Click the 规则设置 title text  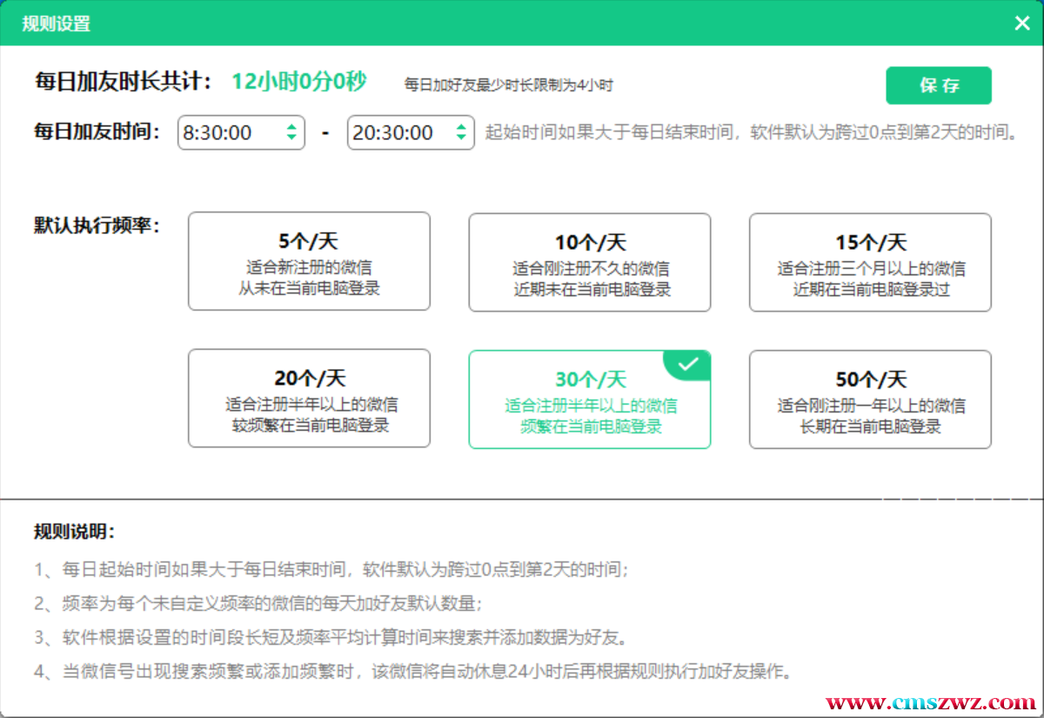[56, 23]
